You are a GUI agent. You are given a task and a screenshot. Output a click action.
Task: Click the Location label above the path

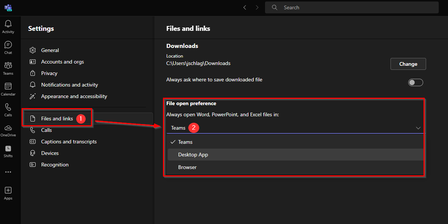pyautogui.click(x=174, y=56)
